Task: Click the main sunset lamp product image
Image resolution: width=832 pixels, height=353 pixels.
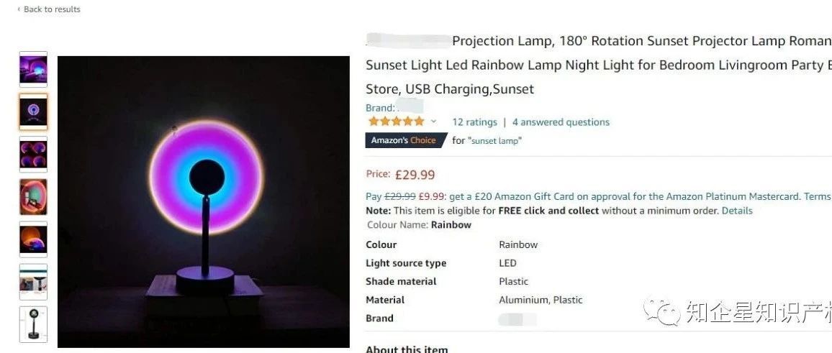Action: pos(204,202)
